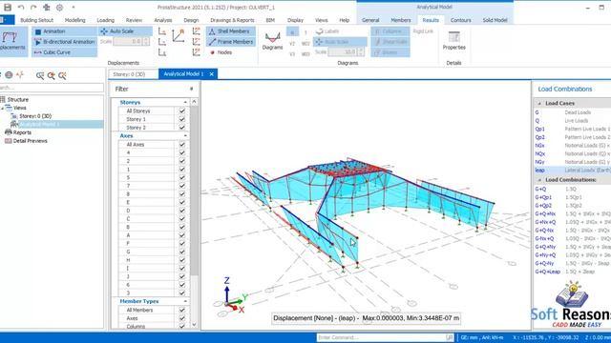Select the Q Live Loads load case

573,121
